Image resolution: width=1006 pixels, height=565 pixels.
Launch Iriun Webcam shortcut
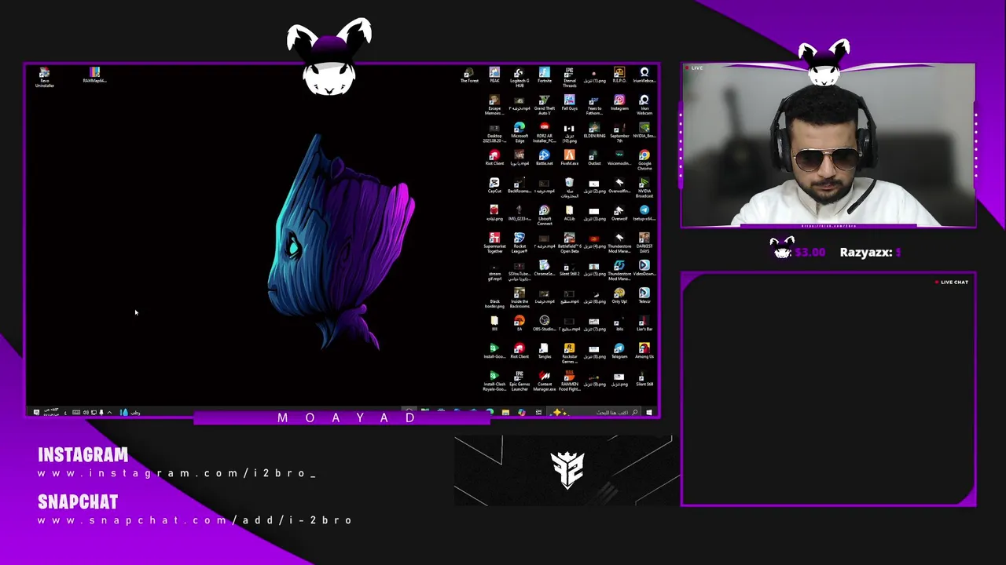pyautogui.click(x=644, y=105)
